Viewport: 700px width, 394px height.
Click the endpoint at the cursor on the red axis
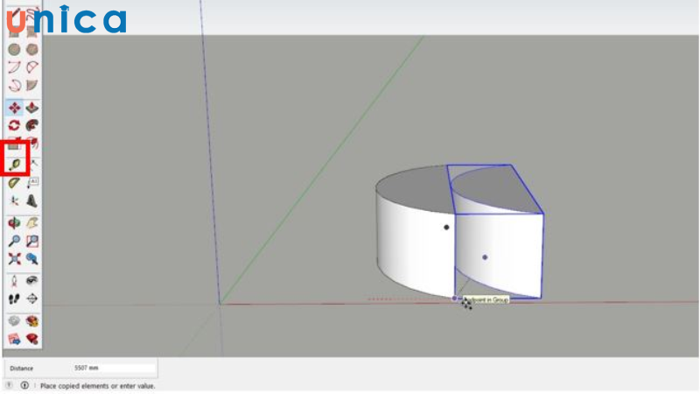[454, 299]
